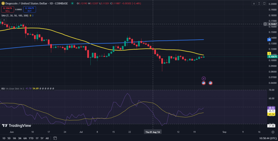The width and height of the screenshot is (278, 141).
Task: Click the yellow 43.34 RSI SMA label
Action: pyautogui.click(x=271, y=114)
